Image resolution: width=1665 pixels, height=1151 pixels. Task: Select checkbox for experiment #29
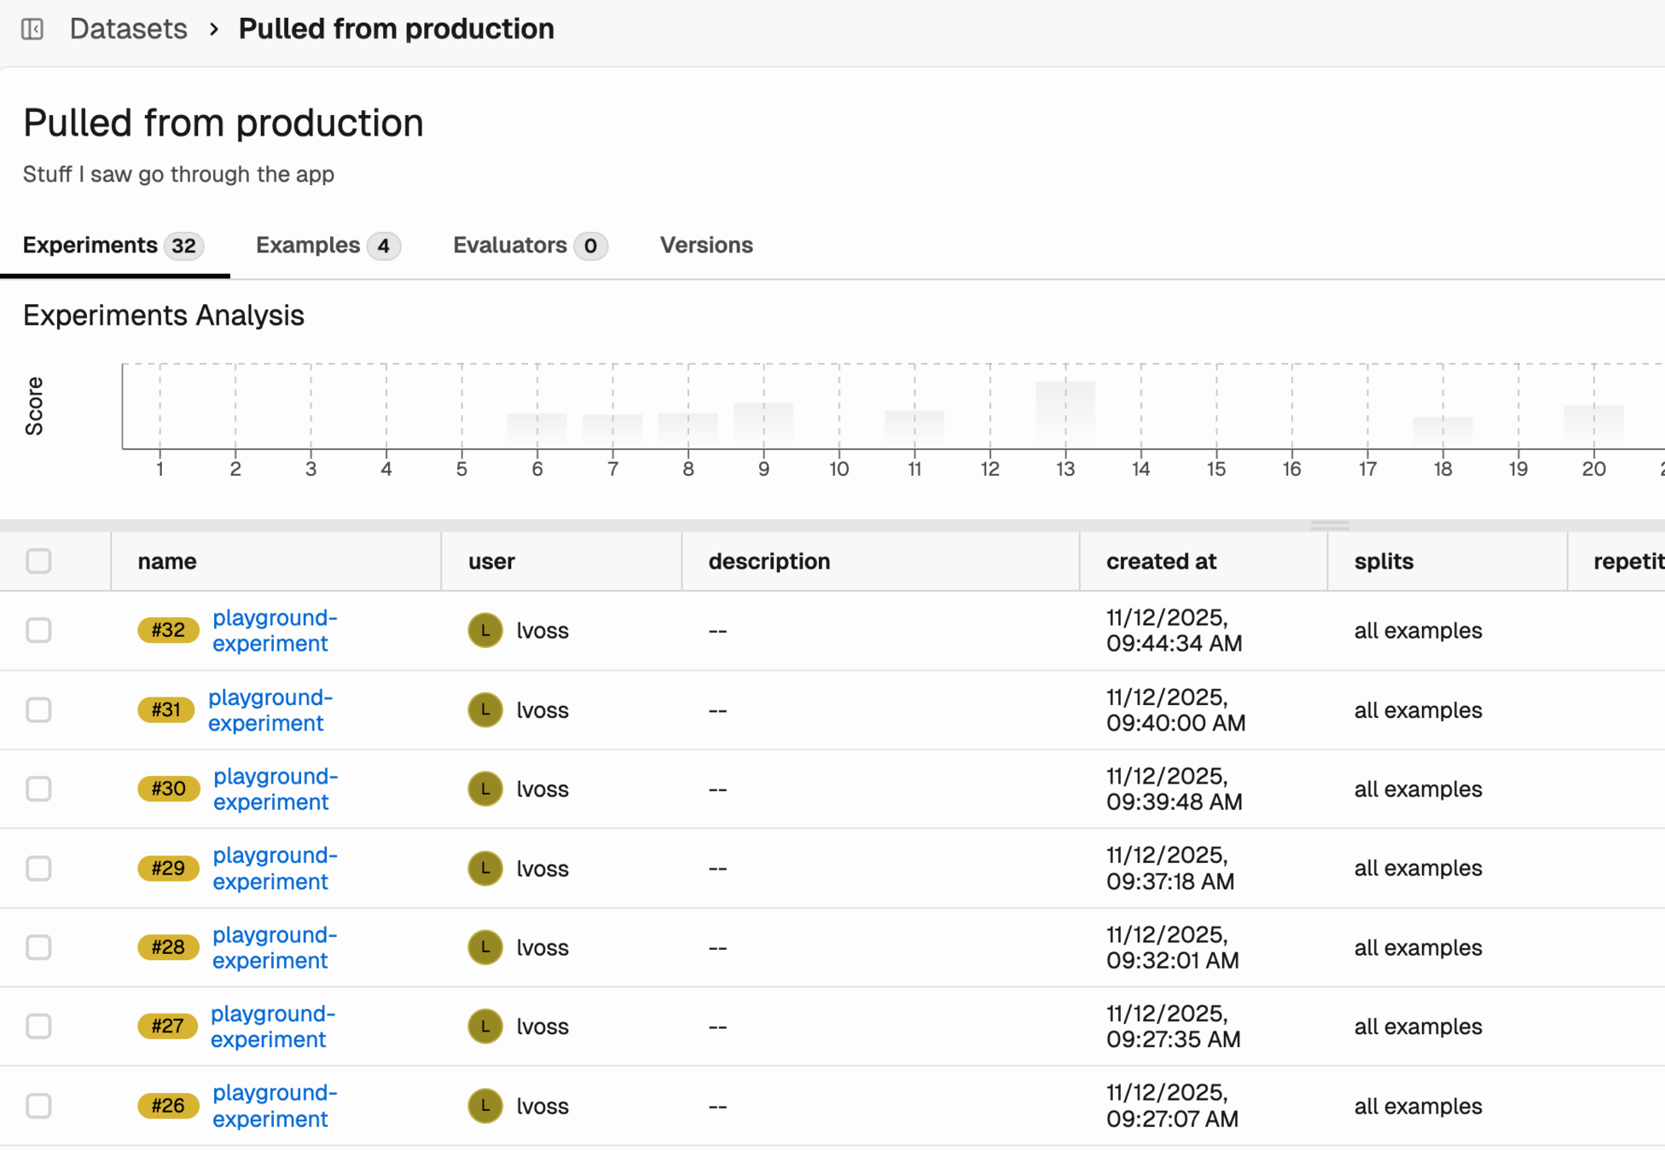(x=38, y=868)
